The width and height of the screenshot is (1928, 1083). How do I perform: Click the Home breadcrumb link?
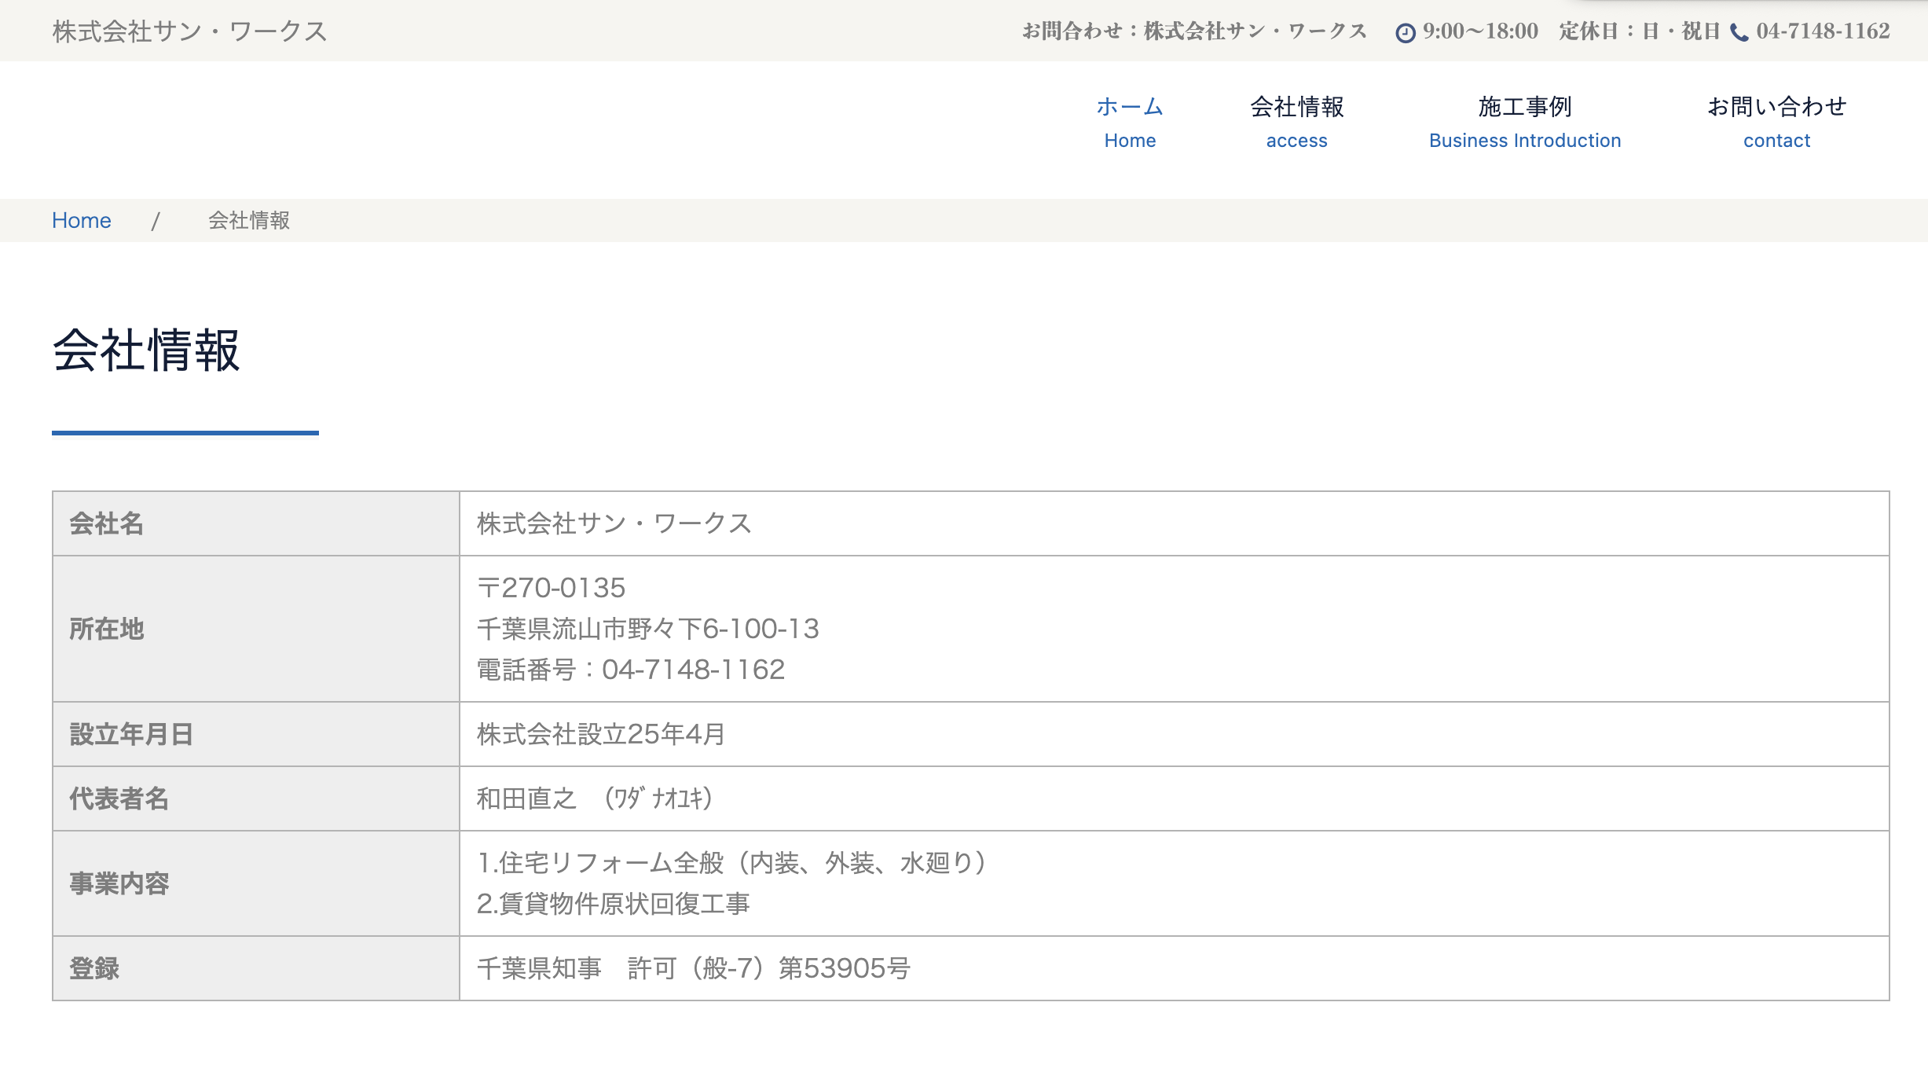pos(82,221)
